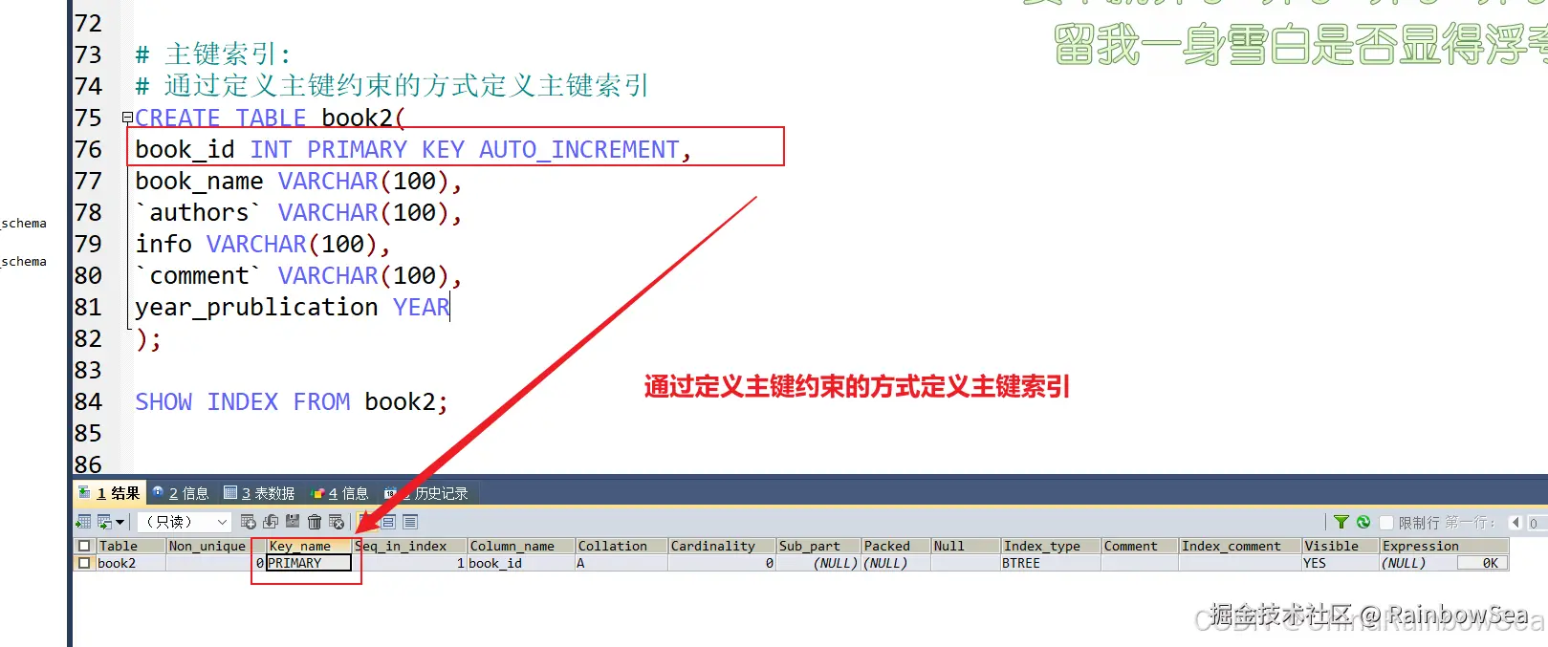Select the A cell in Collation column
This screenshot has width=1548, height=647.
coord(621,563)
